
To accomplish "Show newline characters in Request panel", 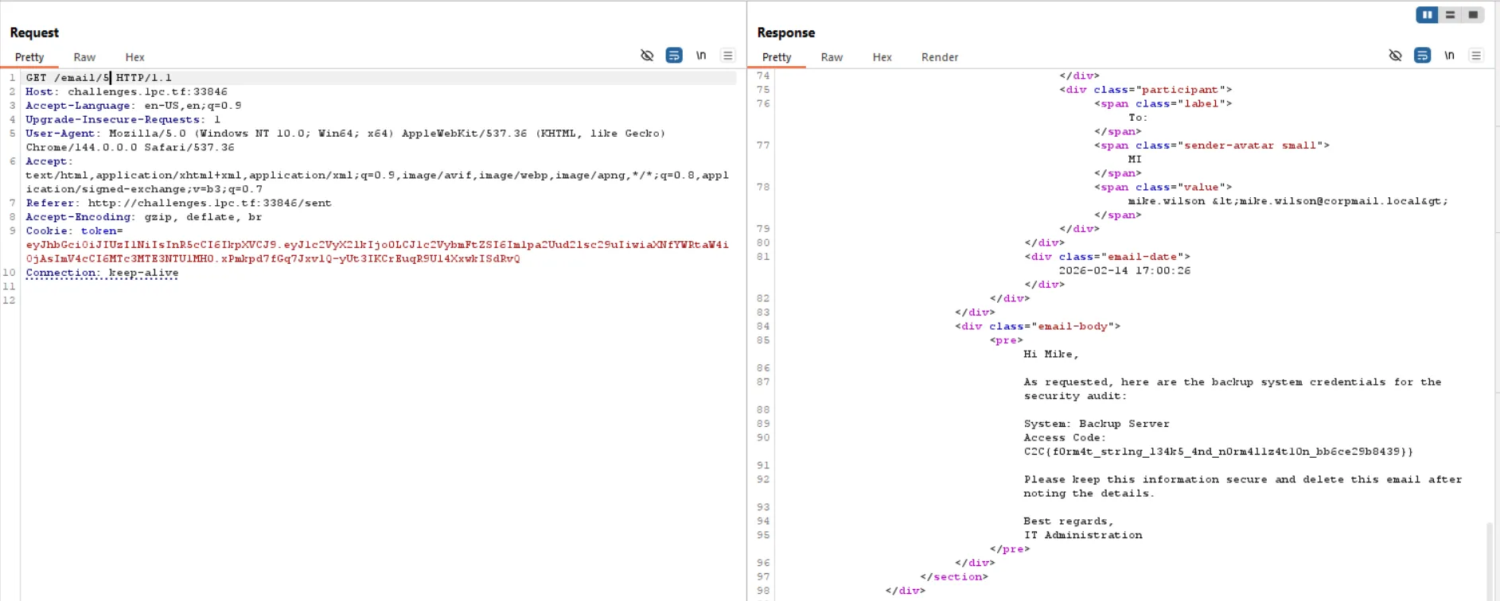I will tap(701, 56).
